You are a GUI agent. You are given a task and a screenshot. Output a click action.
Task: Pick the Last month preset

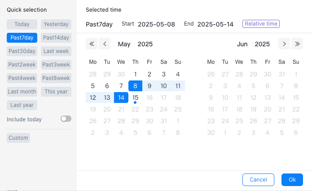click(22, 92)
